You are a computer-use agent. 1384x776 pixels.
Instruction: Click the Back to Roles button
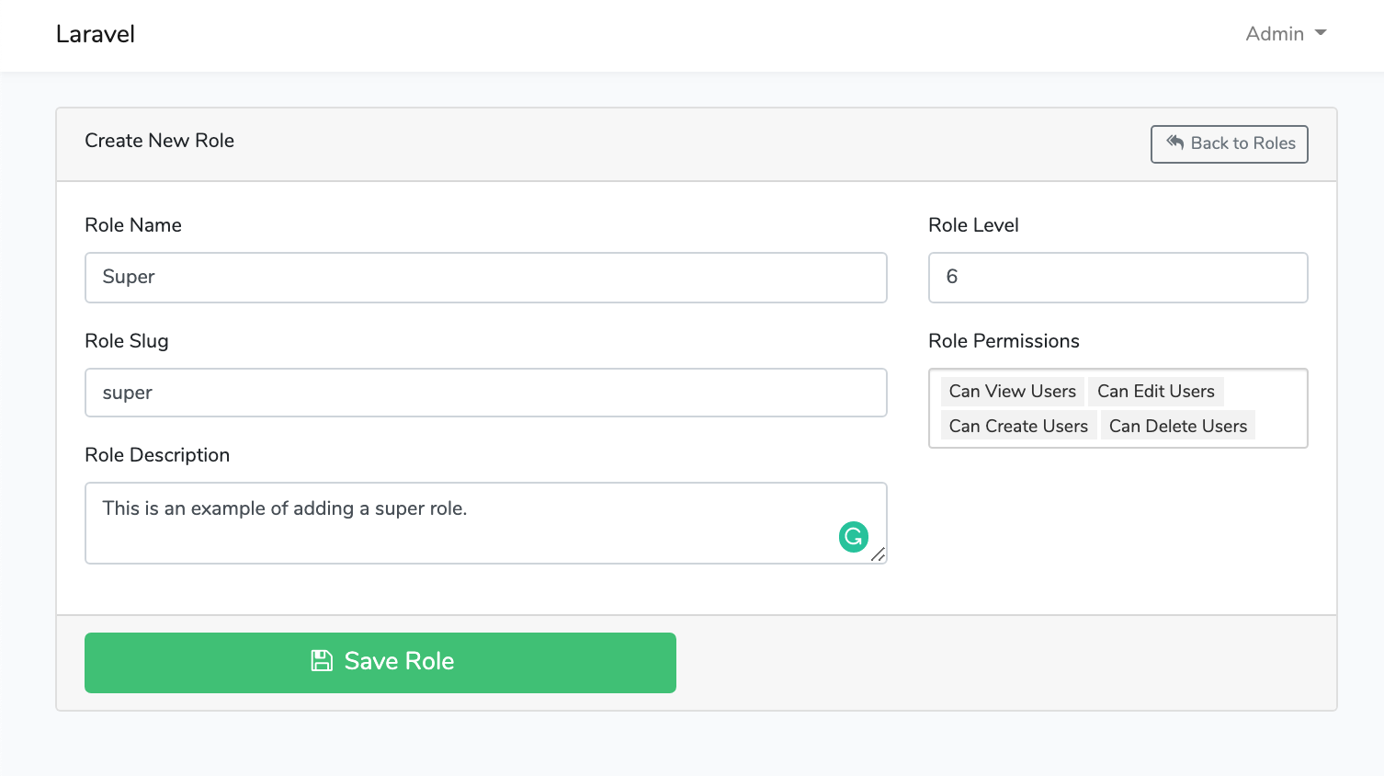coord(1229,143)
